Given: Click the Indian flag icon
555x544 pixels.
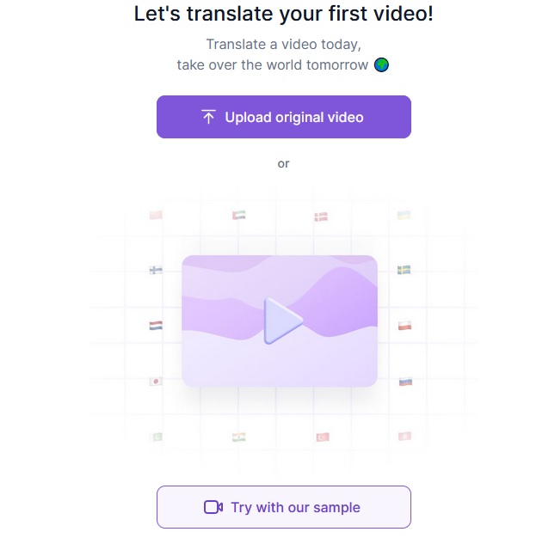Looking at the screenshot, I should 239,437.
